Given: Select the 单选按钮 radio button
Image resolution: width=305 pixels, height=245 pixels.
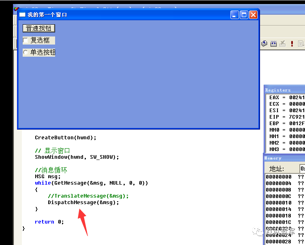Looking at the screenshot, I should pyautogui.click(x=26, y=52).
